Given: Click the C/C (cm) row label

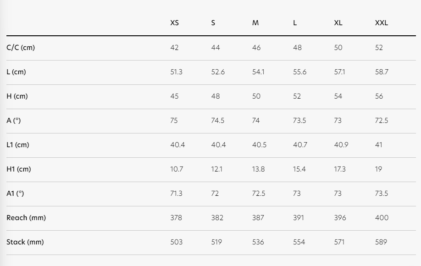Looking at the screenshot, I should pyautogui.click(x=21, y=48).
